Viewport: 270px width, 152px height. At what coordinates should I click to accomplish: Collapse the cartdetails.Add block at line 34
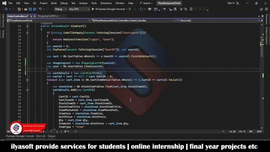click(27, 90)
